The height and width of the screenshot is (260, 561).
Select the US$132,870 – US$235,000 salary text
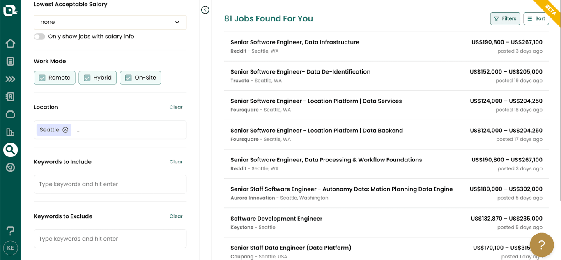click(x=506, y=219)
